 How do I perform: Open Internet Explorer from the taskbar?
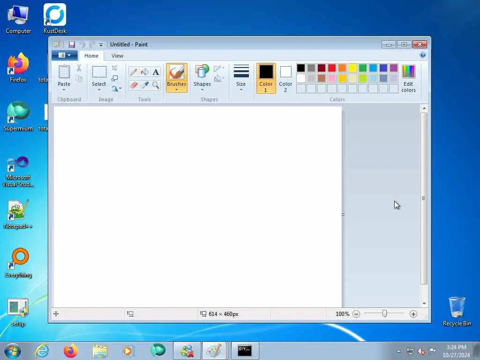click(42, 351)
